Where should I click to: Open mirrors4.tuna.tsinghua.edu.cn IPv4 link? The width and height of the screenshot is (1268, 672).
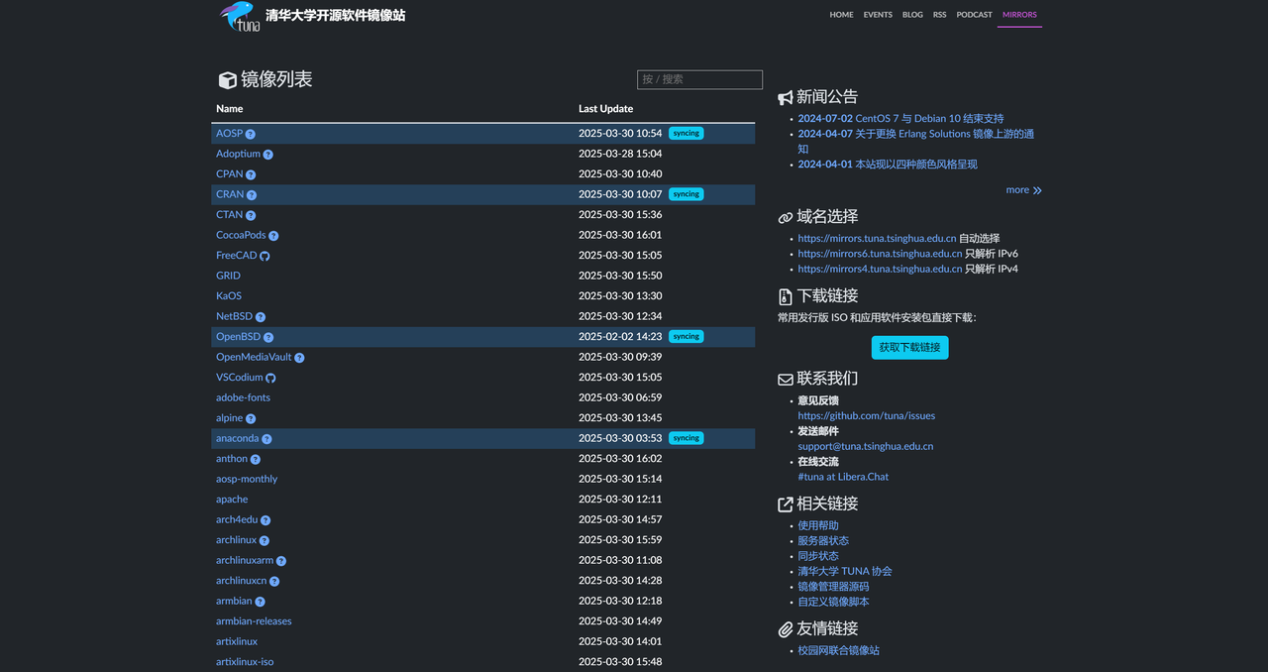(880, 269)
